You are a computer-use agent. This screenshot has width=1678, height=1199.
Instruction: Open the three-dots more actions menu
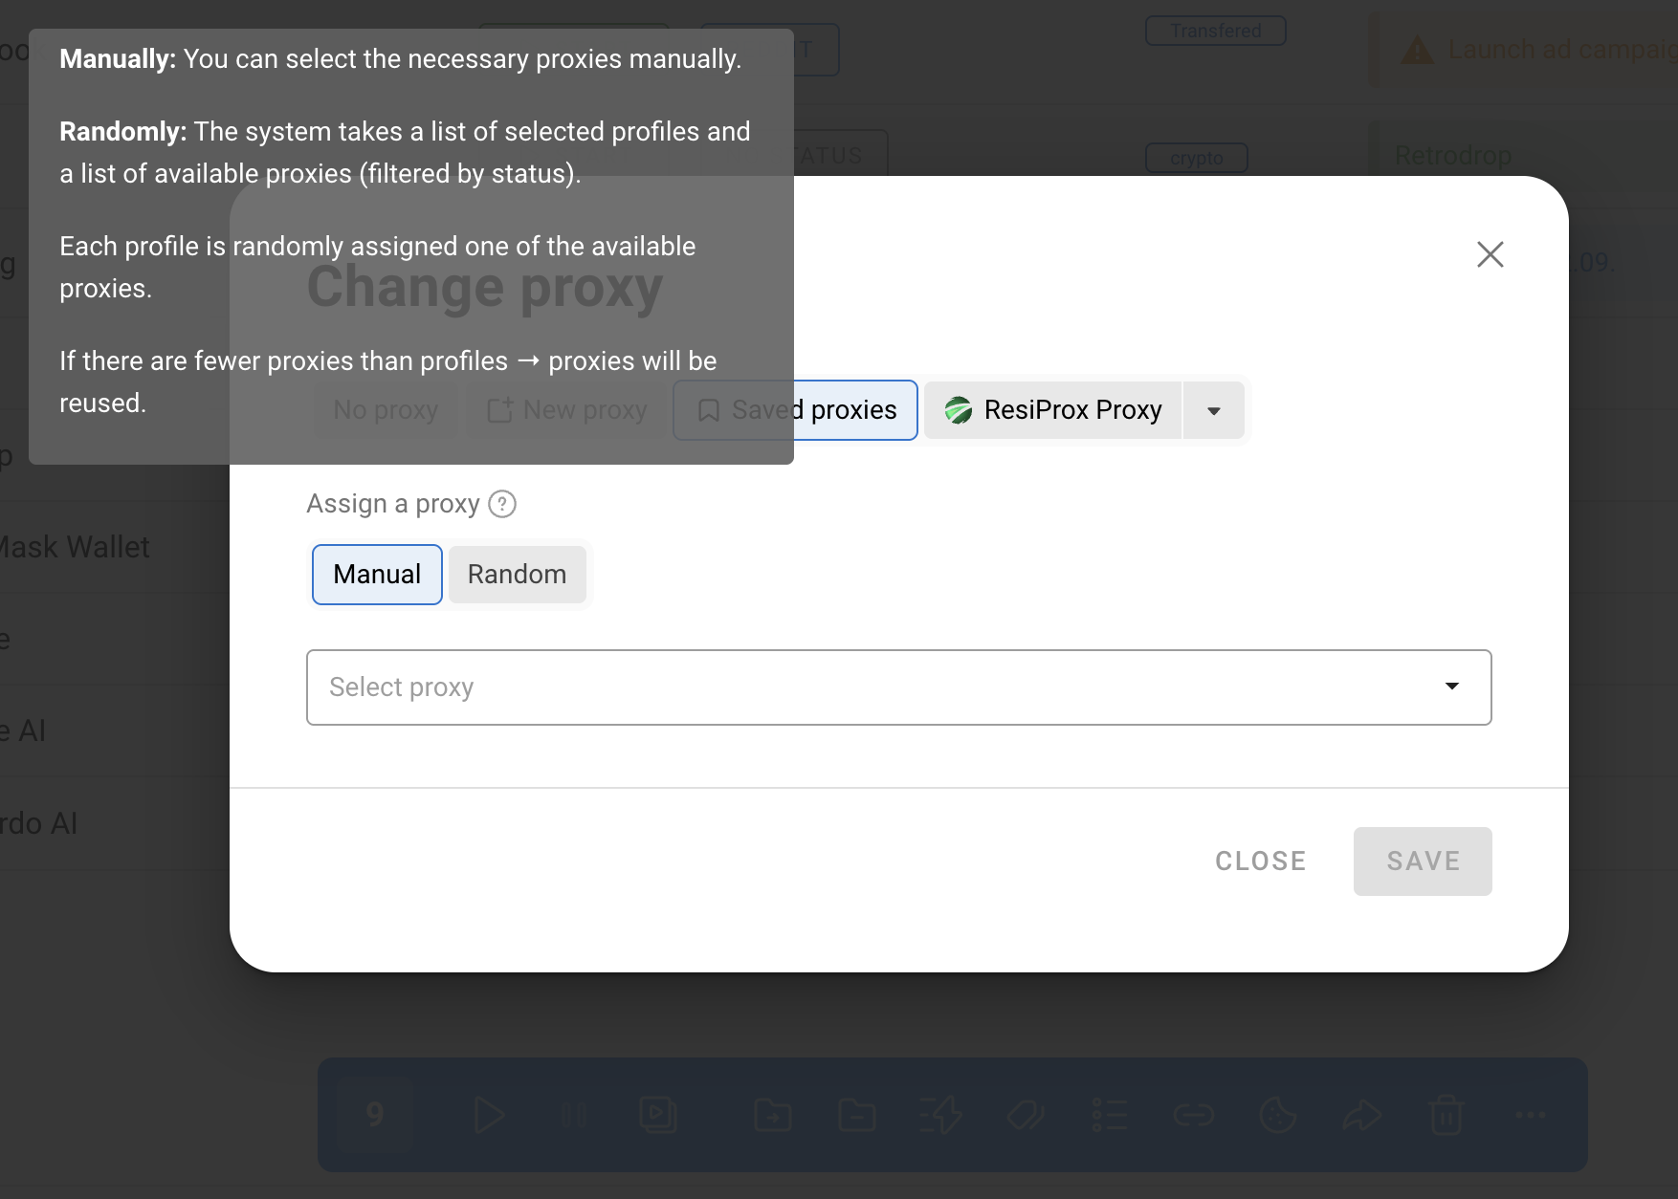[1530, 1115]
